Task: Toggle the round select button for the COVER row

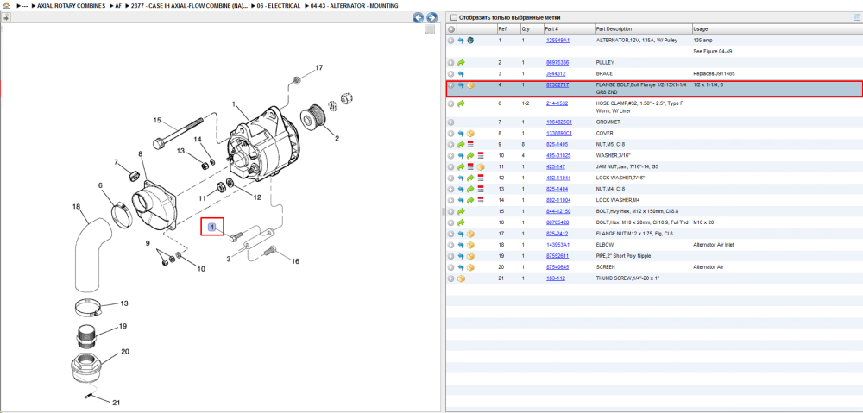Action: click(x=450, y=133)
